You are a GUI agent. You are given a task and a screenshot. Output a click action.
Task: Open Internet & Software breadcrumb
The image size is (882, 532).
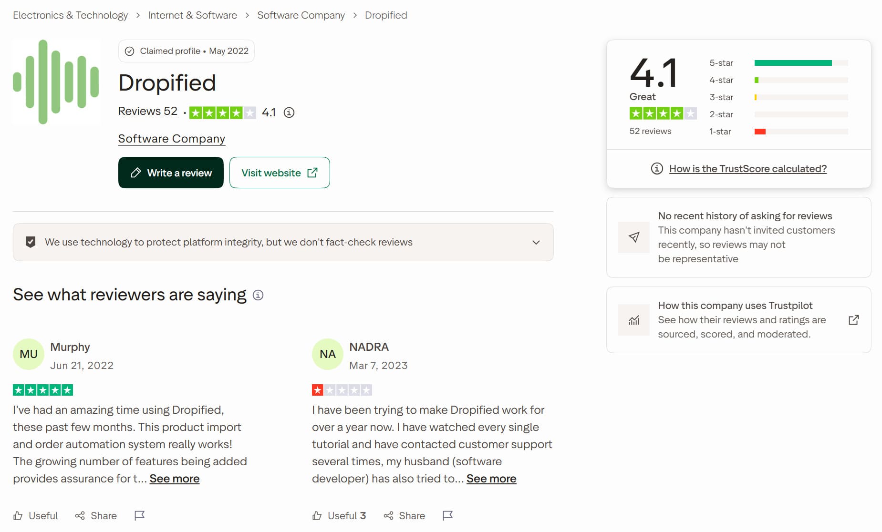click(192, 15)
